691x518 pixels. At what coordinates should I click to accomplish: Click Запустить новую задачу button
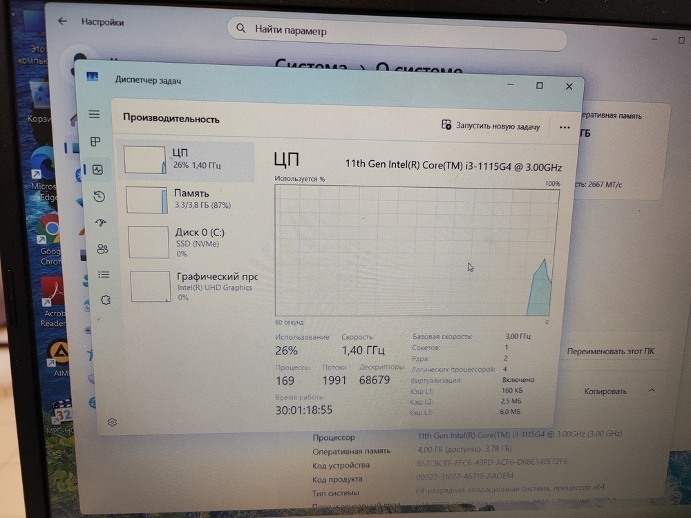pyautogui.click(x=491, y=126)
